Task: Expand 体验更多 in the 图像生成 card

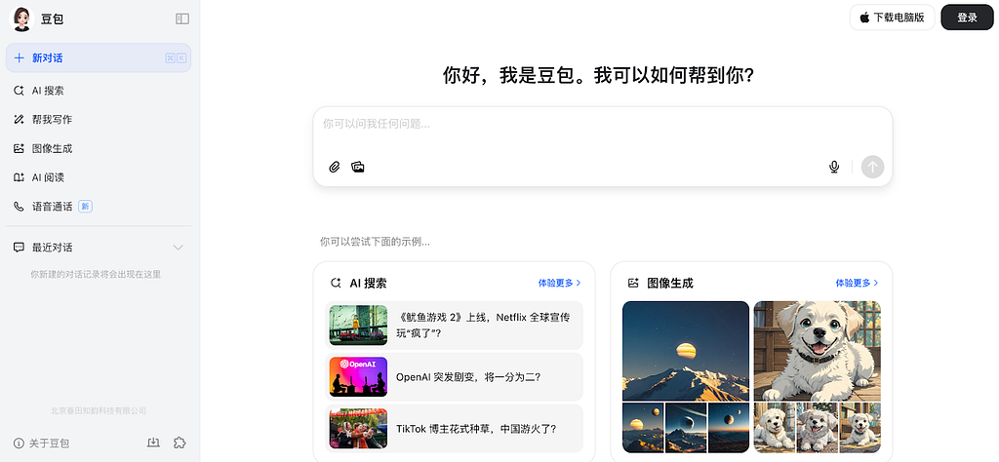Action: [x=857, y=283]
